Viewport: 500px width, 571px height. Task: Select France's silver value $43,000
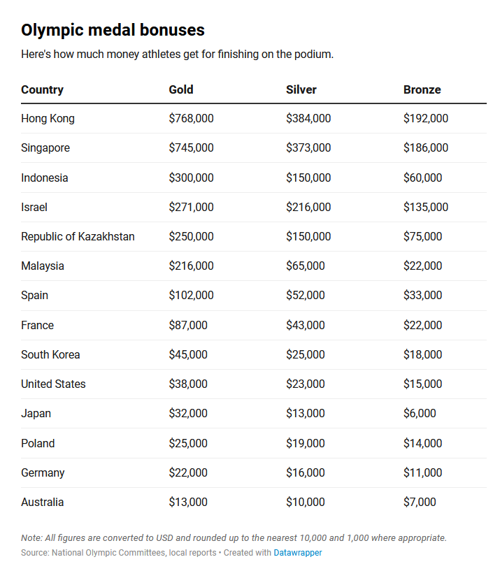306,325
